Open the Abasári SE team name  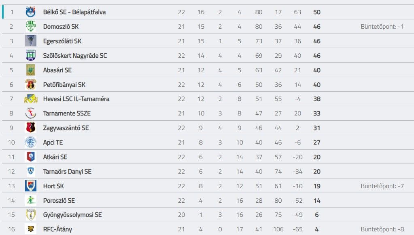(x=57, y=70)
